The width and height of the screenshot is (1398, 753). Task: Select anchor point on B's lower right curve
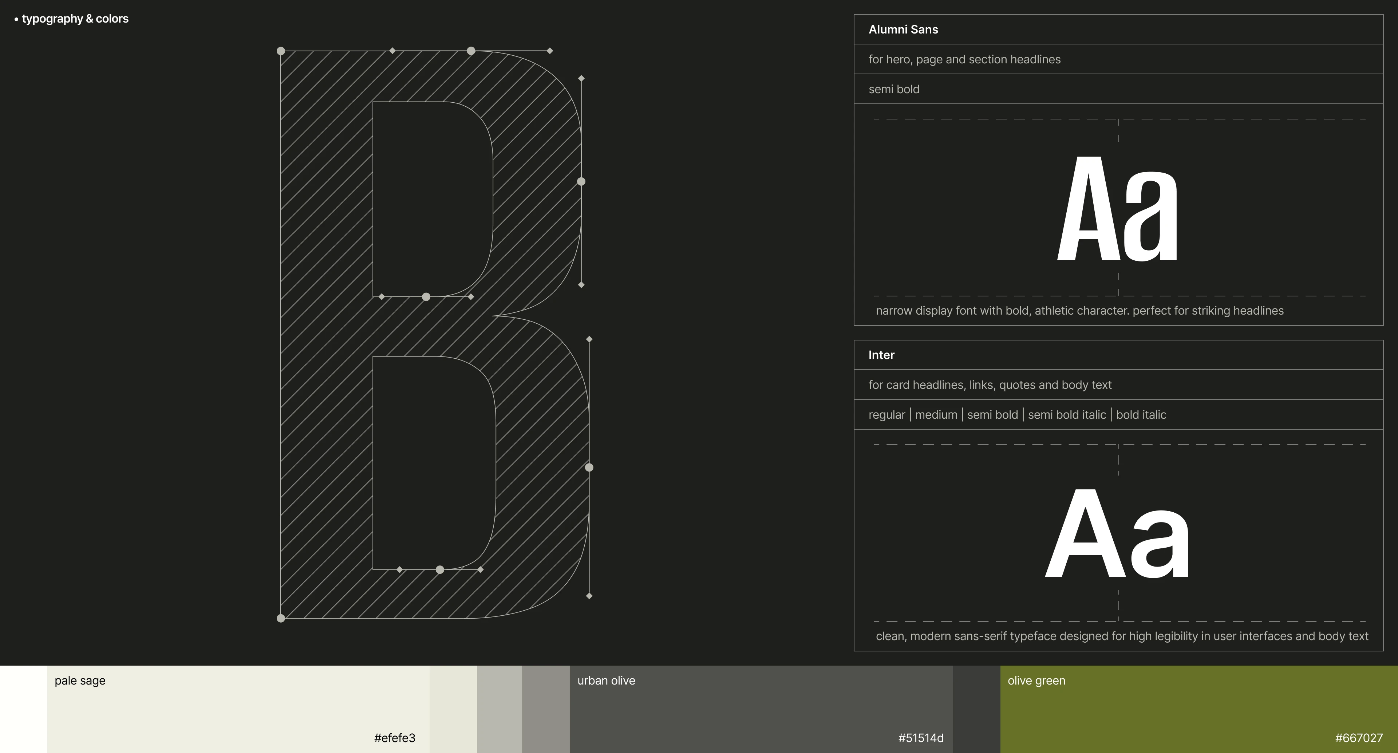589,468
